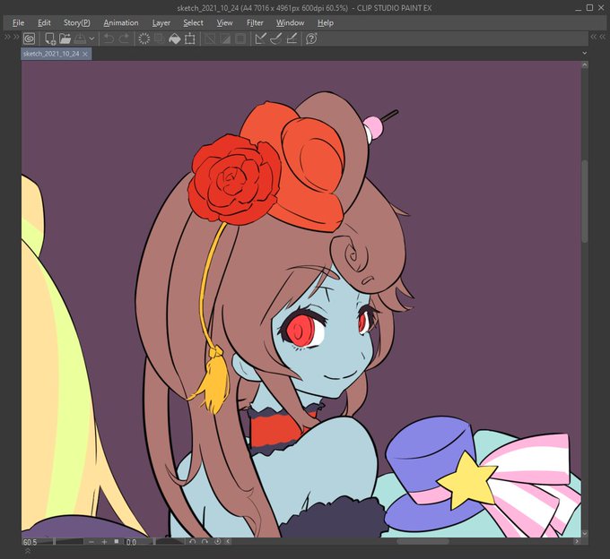Expand right panel with double chevrons

click(x=598, y=37)
